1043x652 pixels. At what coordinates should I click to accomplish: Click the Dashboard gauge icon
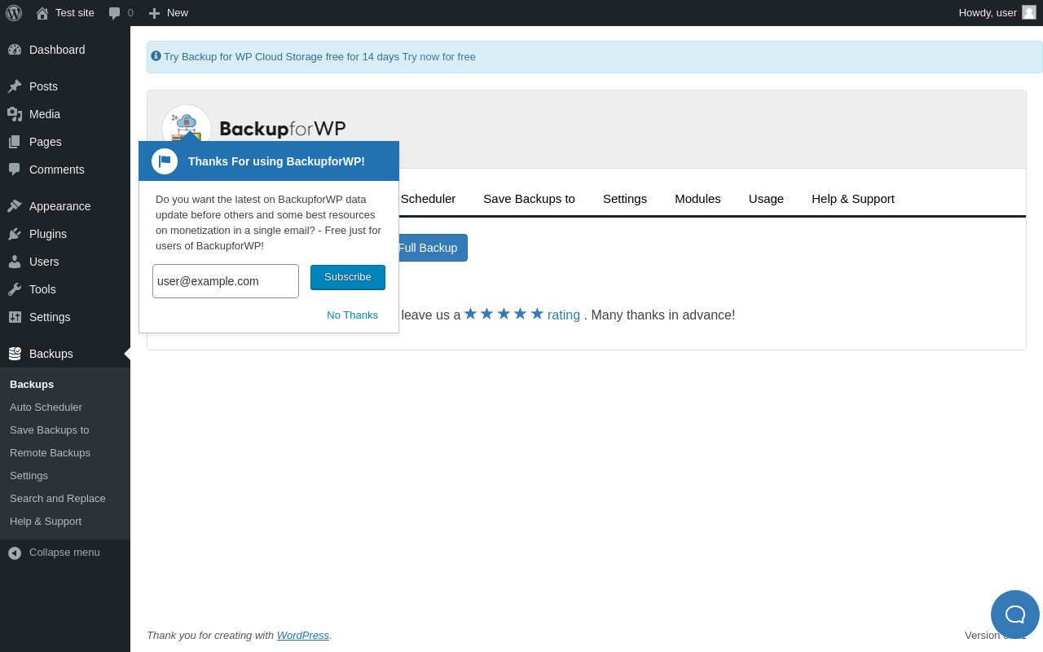pyautogui.click(x=15, y=50)
